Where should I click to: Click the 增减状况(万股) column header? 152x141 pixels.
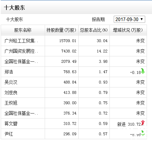click(x=128, y=30)
